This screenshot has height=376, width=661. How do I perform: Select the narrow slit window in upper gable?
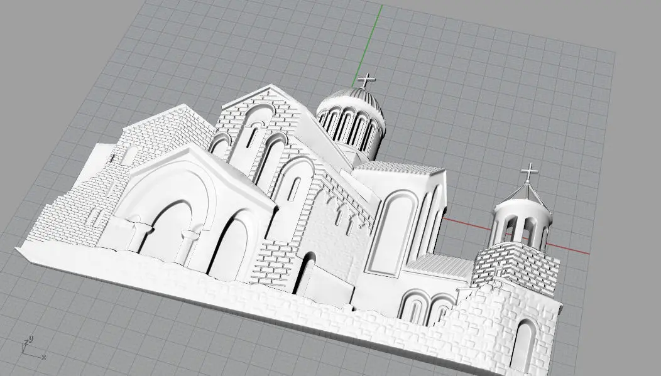point(254,136)
